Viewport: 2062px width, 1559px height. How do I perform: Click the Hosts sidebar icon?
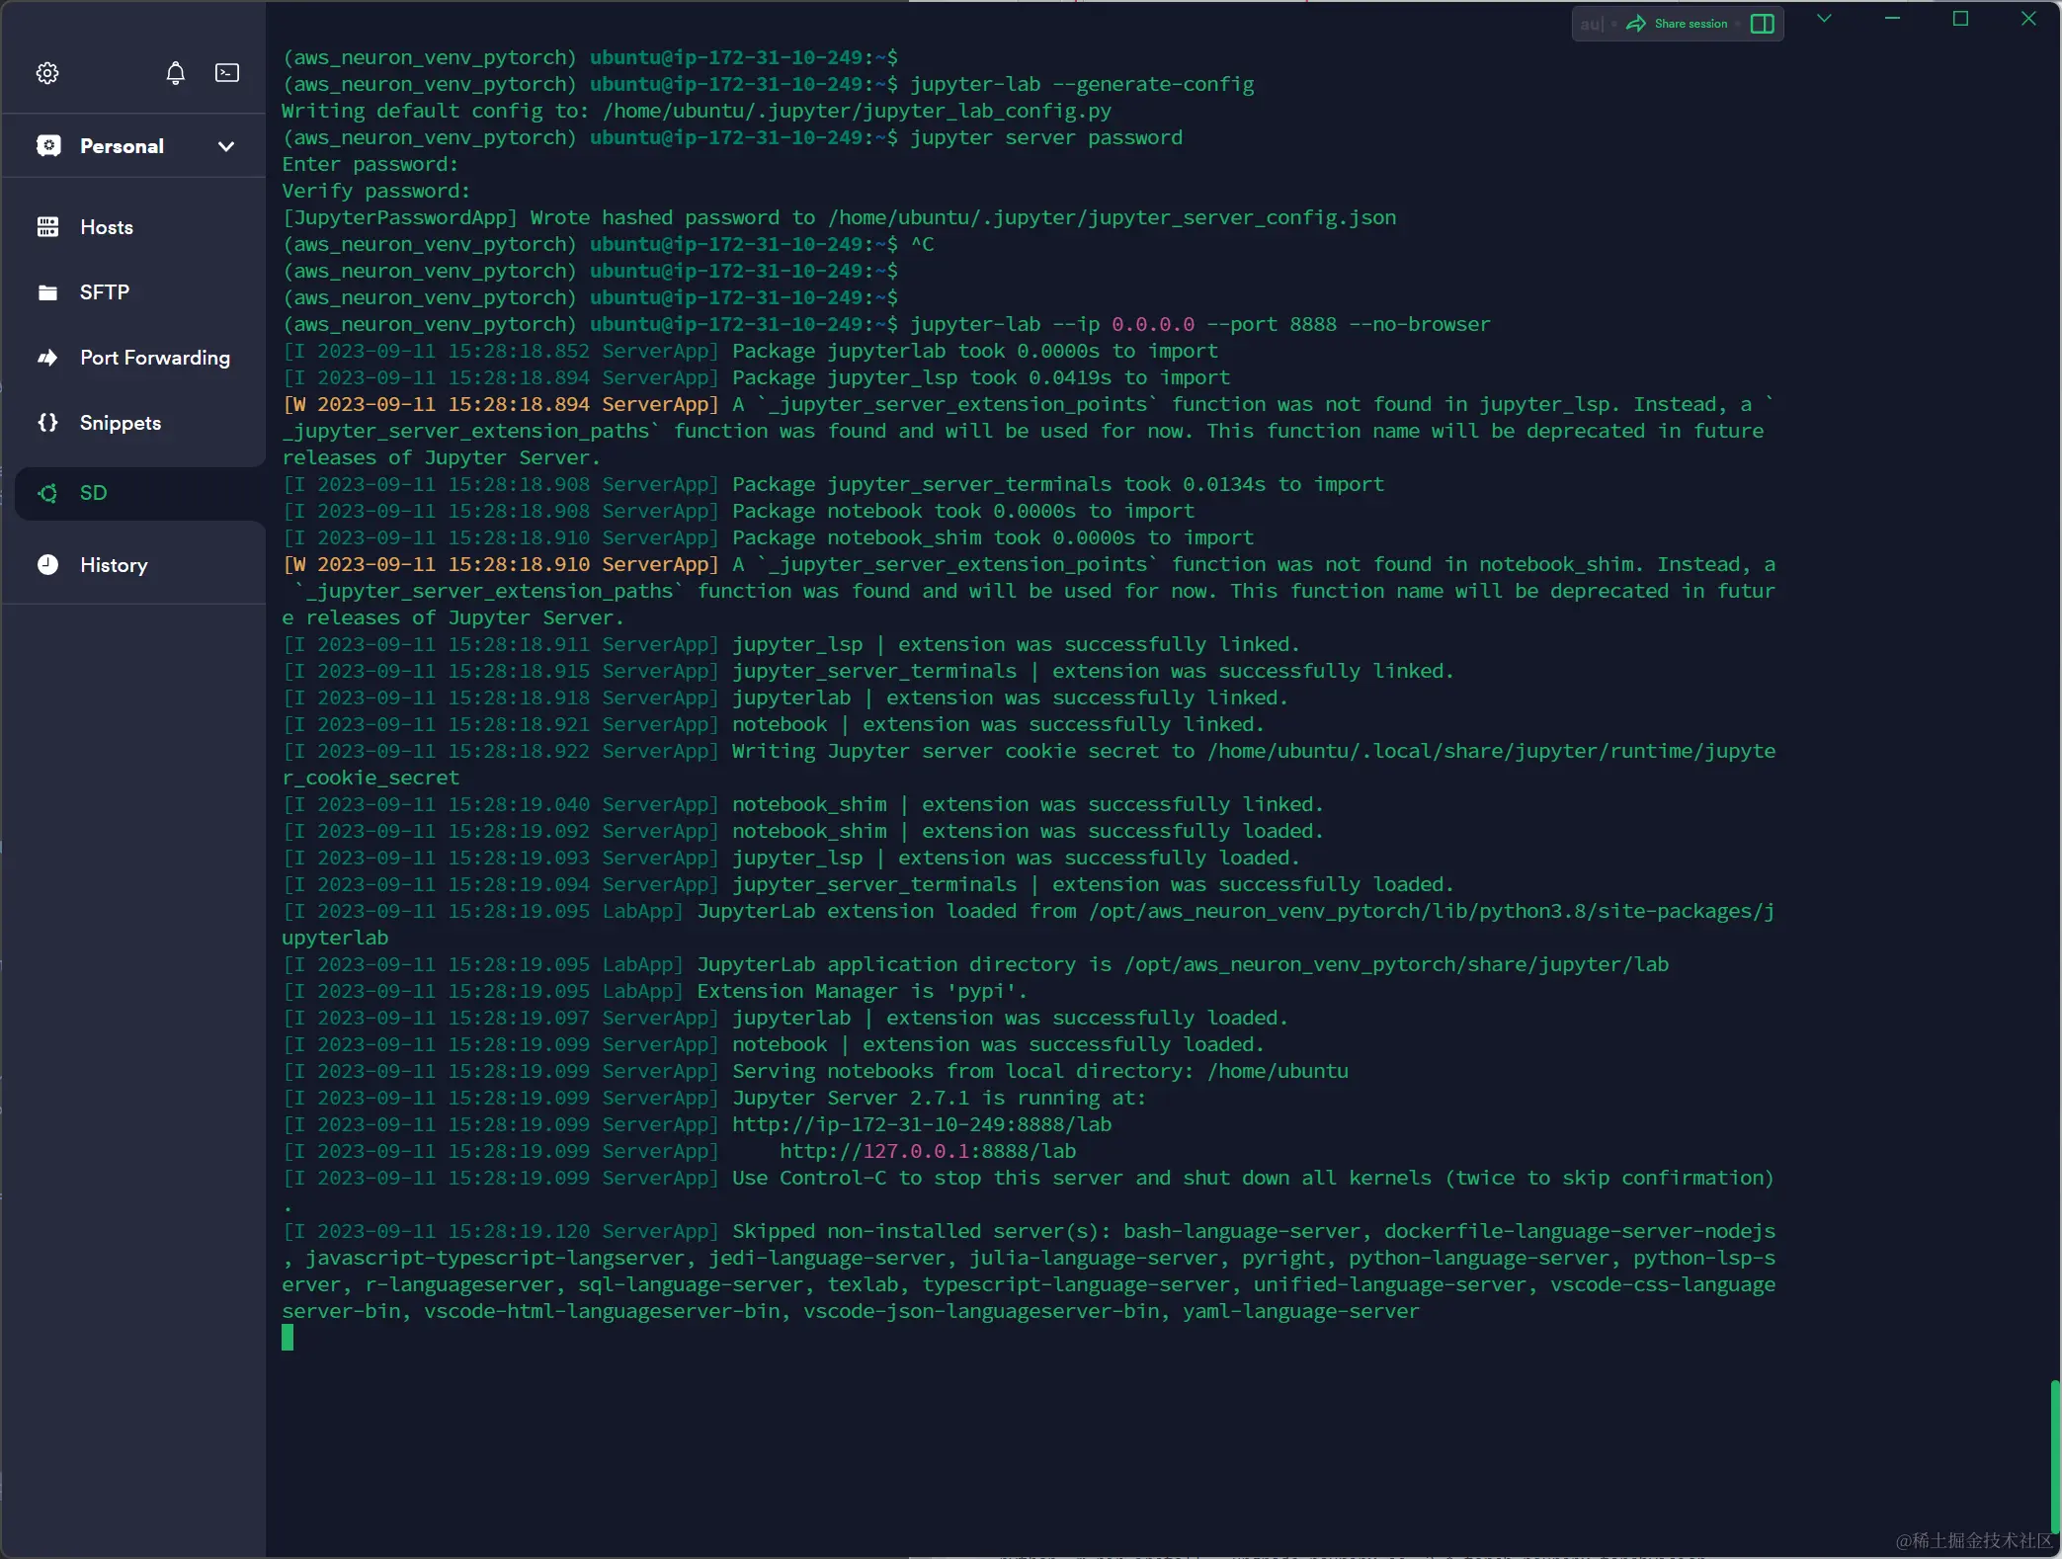(x=47, y=227)
